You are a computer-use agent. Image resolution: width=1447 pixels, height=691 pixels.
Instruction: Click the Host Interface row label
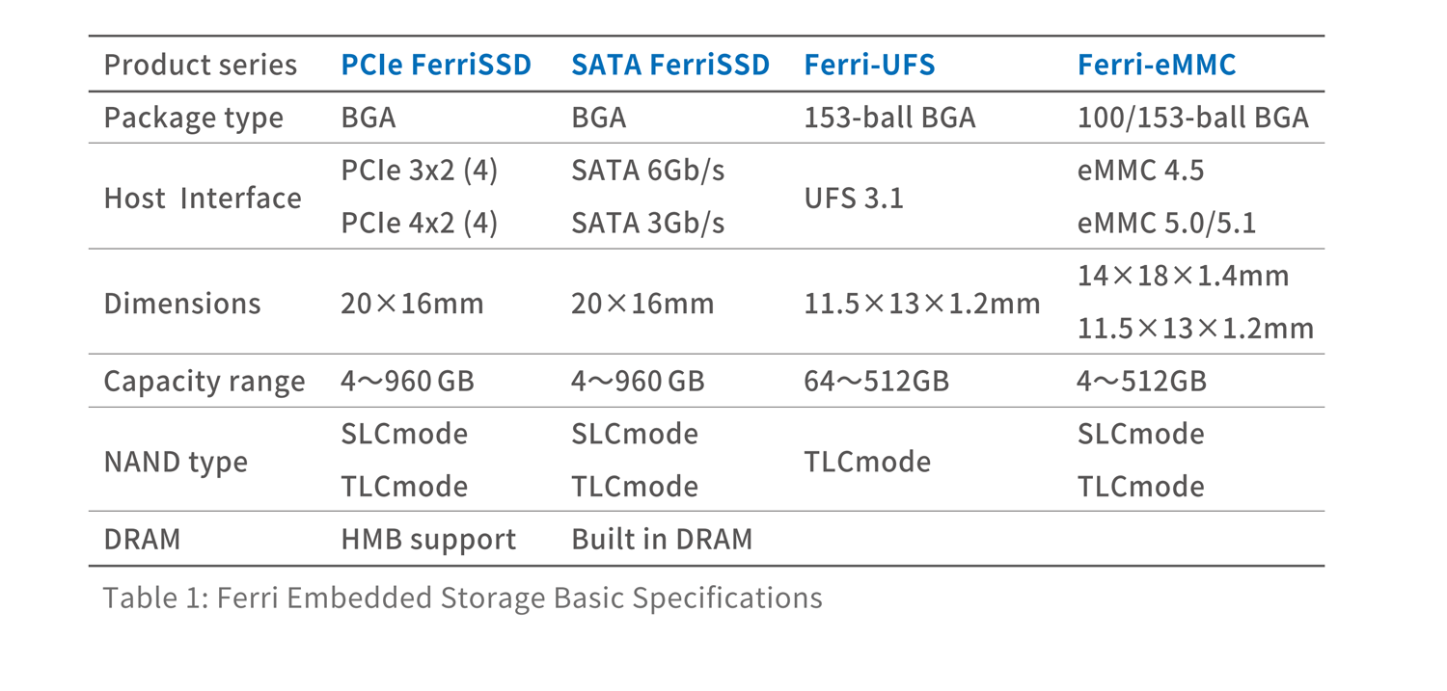point(203,198)
